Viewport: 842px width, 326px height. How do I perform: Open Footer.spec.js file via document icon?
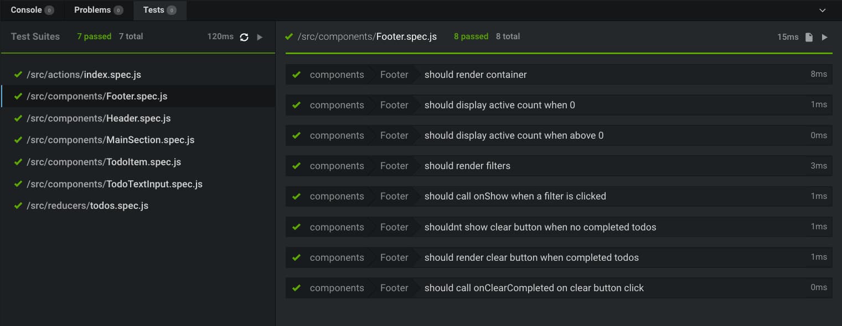tap(809, 37)
